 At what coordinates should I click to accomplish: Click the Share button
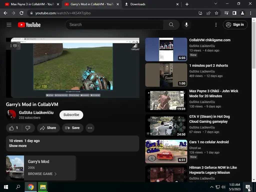48,128
